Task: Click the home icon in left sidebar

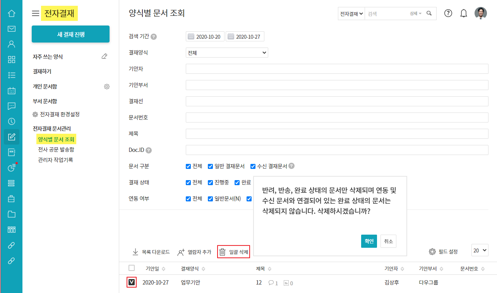Action: coord(11,14)
